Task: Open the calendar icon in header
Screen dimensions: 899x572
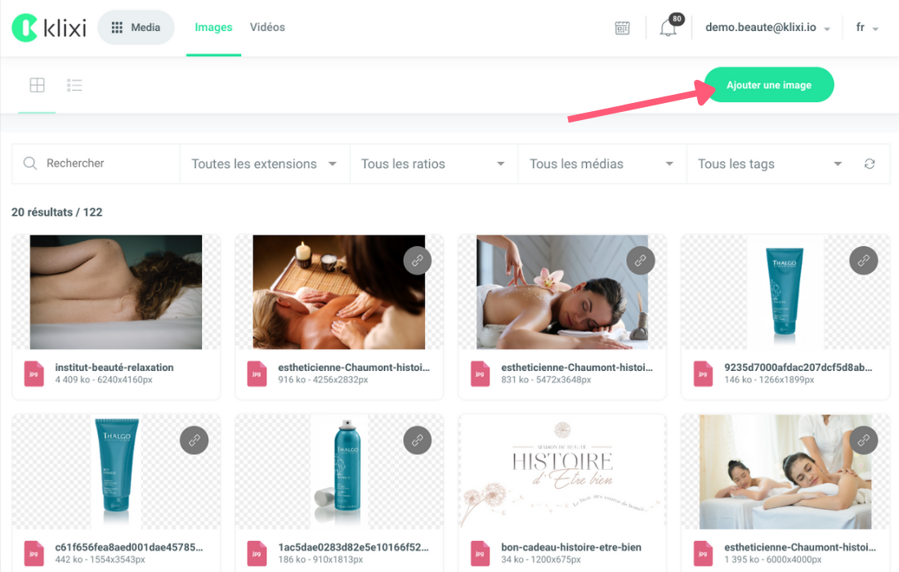Action: (623, 28)
